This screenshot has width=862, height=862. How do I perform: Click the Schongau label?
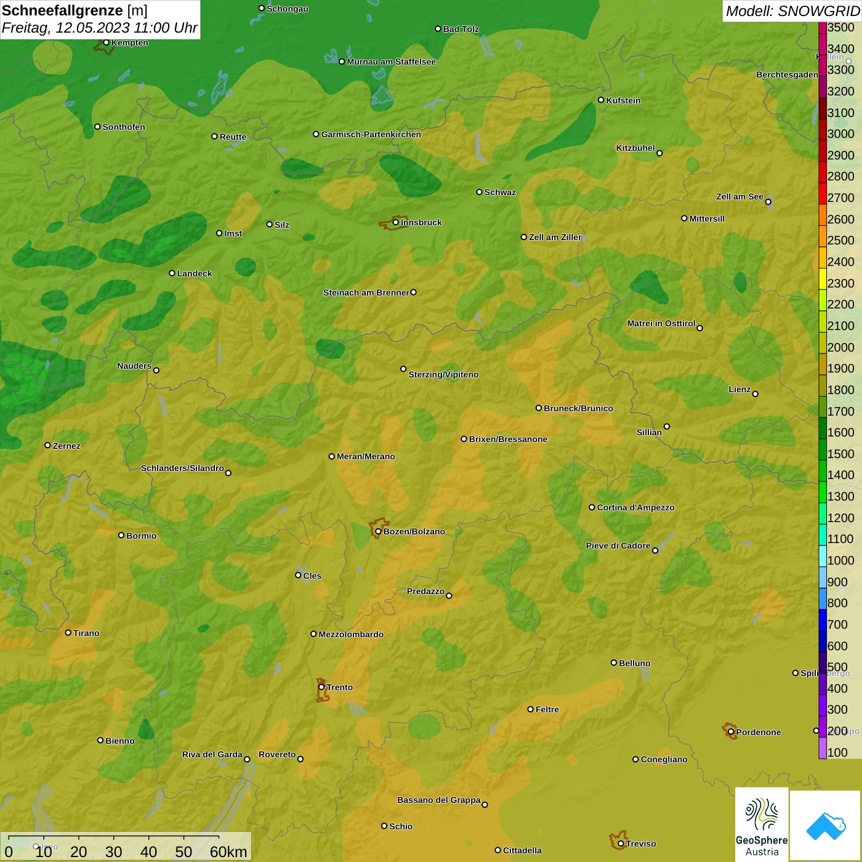tap(288, 9)
